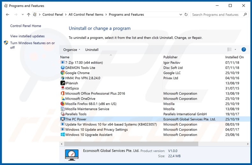Click the Microsoft Office 2016 icon

(x=63, y=93)
